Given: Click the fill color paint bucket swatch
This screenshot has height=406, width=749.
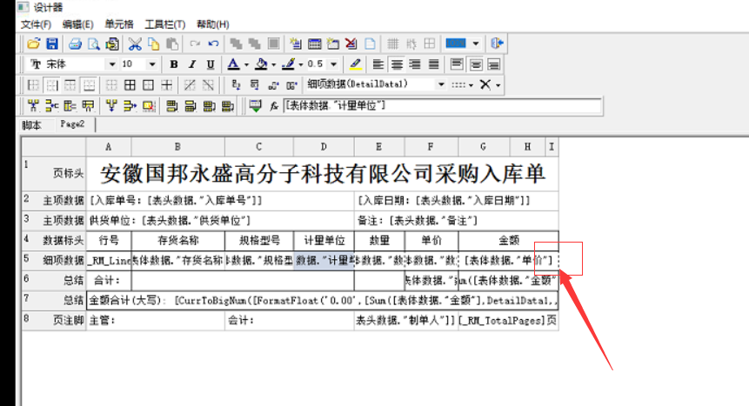Looking at the screenshot, I should point(261,64).
